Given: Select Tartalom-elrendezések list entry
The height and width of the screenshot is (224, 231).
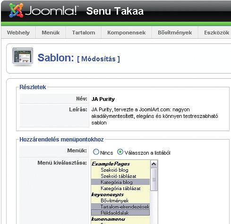Looking at the screenshot, I should pyautogui.click(x=120, y=207).
